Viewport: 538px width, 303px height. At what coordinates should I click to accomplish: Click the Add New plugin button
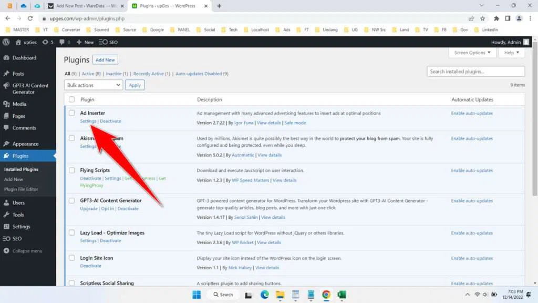click(105, 59)
